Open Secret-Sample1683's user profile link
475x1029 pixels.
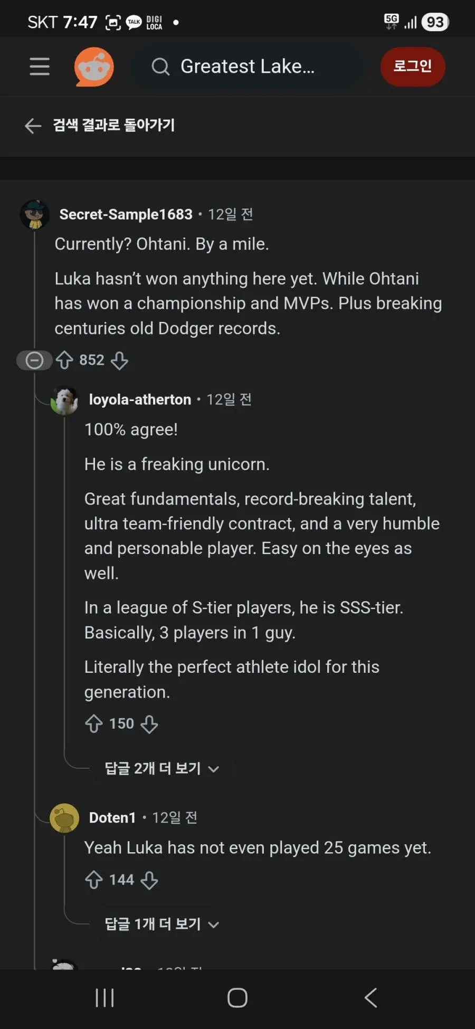click(x=126, y=214)
